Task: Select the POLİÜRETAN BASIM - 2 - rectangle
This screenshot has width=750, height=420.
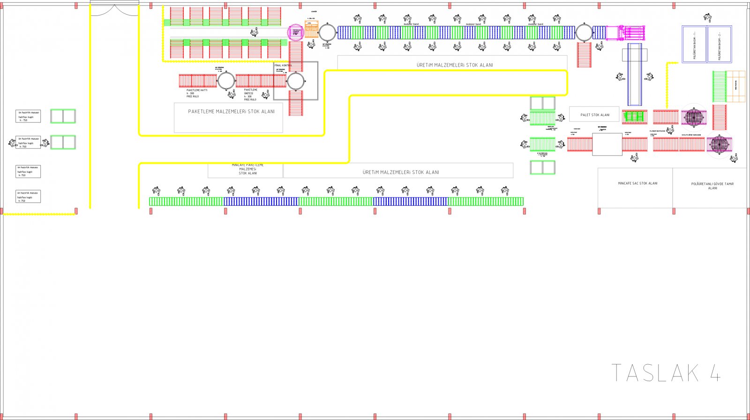Action: 719,44
